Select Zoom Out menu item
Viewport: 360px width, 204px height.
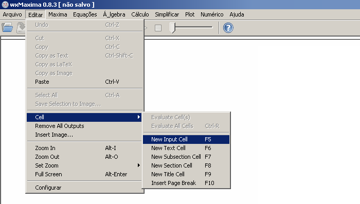84,157
